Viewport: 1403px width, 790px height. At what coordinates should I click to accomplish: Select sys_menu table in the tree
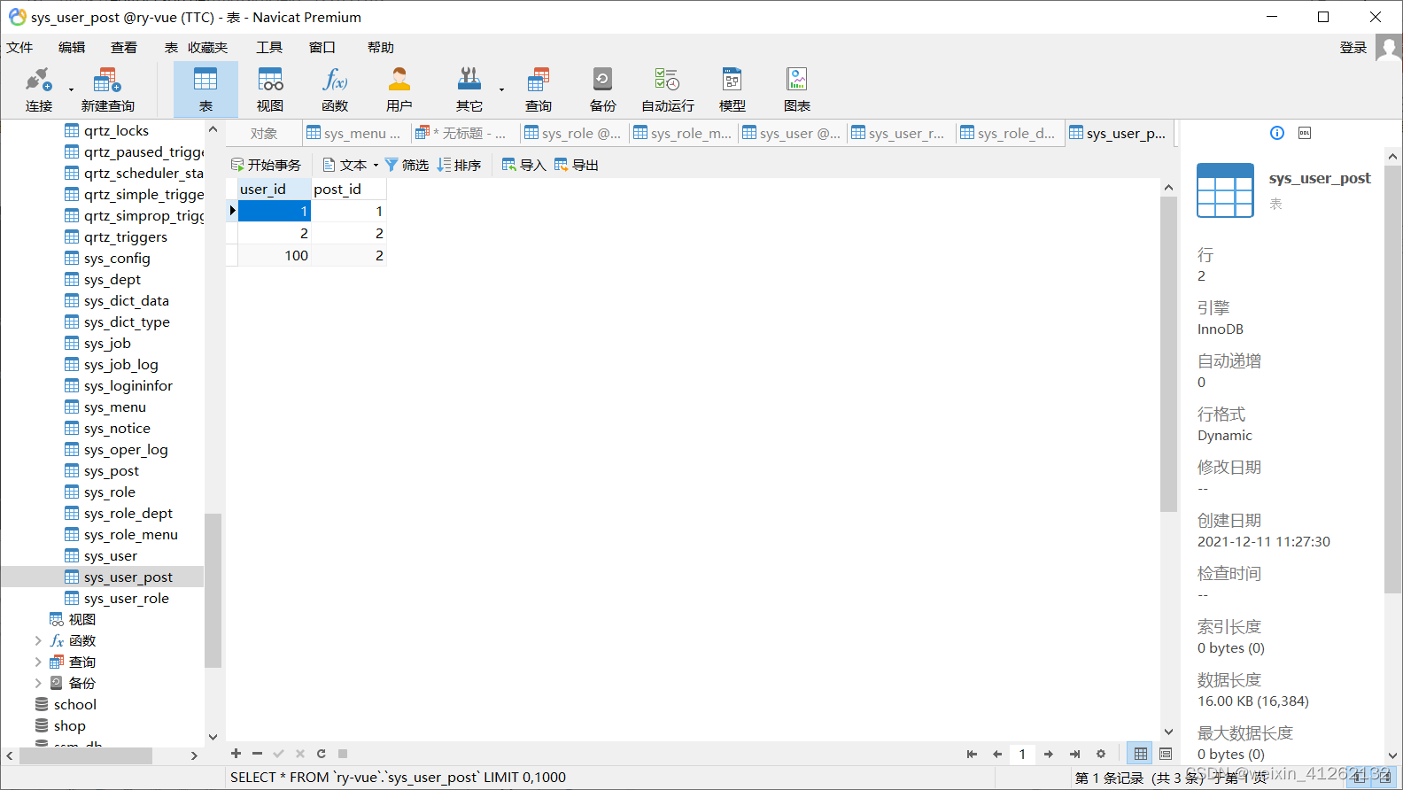(x=115, y=407)
